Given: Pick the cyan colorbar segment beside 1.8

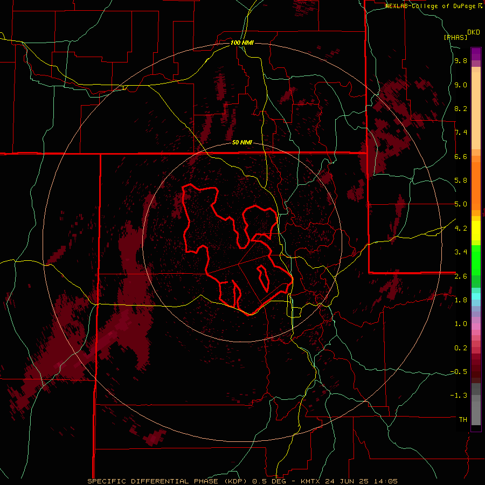Looking at the screenshot, I should (476, 296).
